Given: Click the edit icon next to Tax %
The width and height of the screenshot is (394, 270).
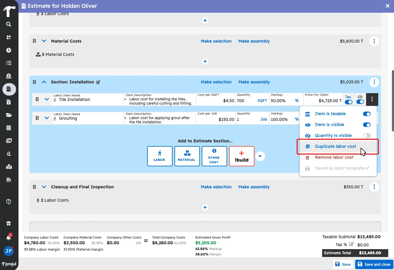Looking at the screenshot, I should coord(351,244).
